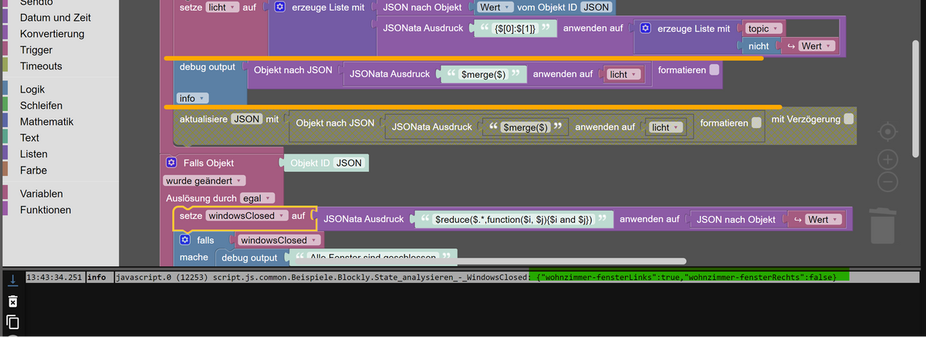926x337 pixels.
Task: Select the 'aktualisiere' block label
Action: pyautogui.click(x=204, y=119)
